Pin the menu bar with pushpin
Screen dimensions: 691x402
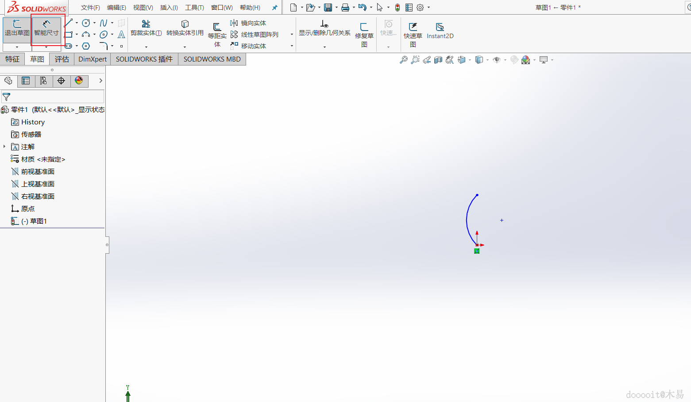click(x=274, y=8)
